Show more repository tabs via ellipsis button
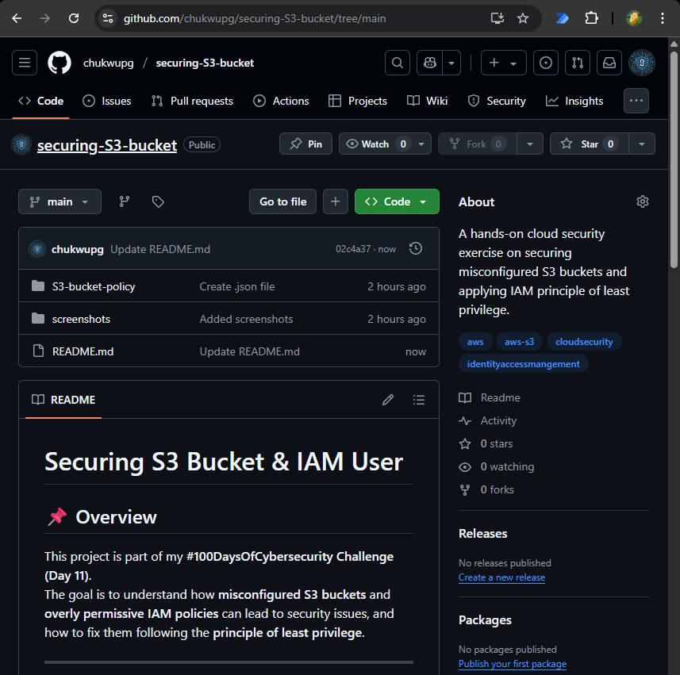The image size is (680, 675). tap(636, 101)
